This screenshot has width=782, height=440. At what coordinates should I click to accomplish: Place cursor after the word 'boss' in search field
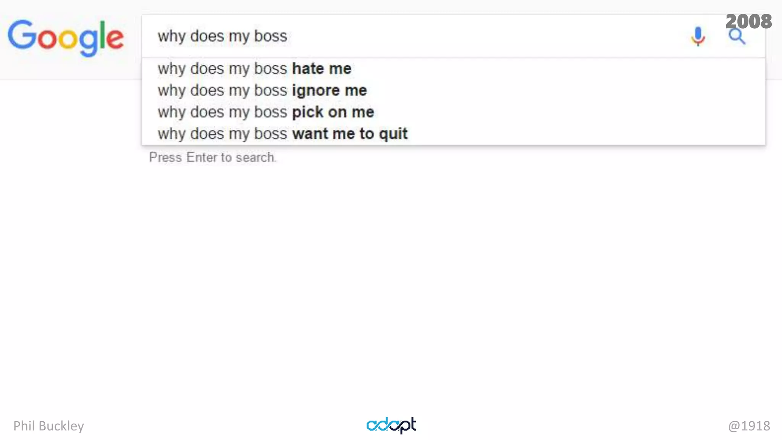pyautogui.click(x=288, y=36)
